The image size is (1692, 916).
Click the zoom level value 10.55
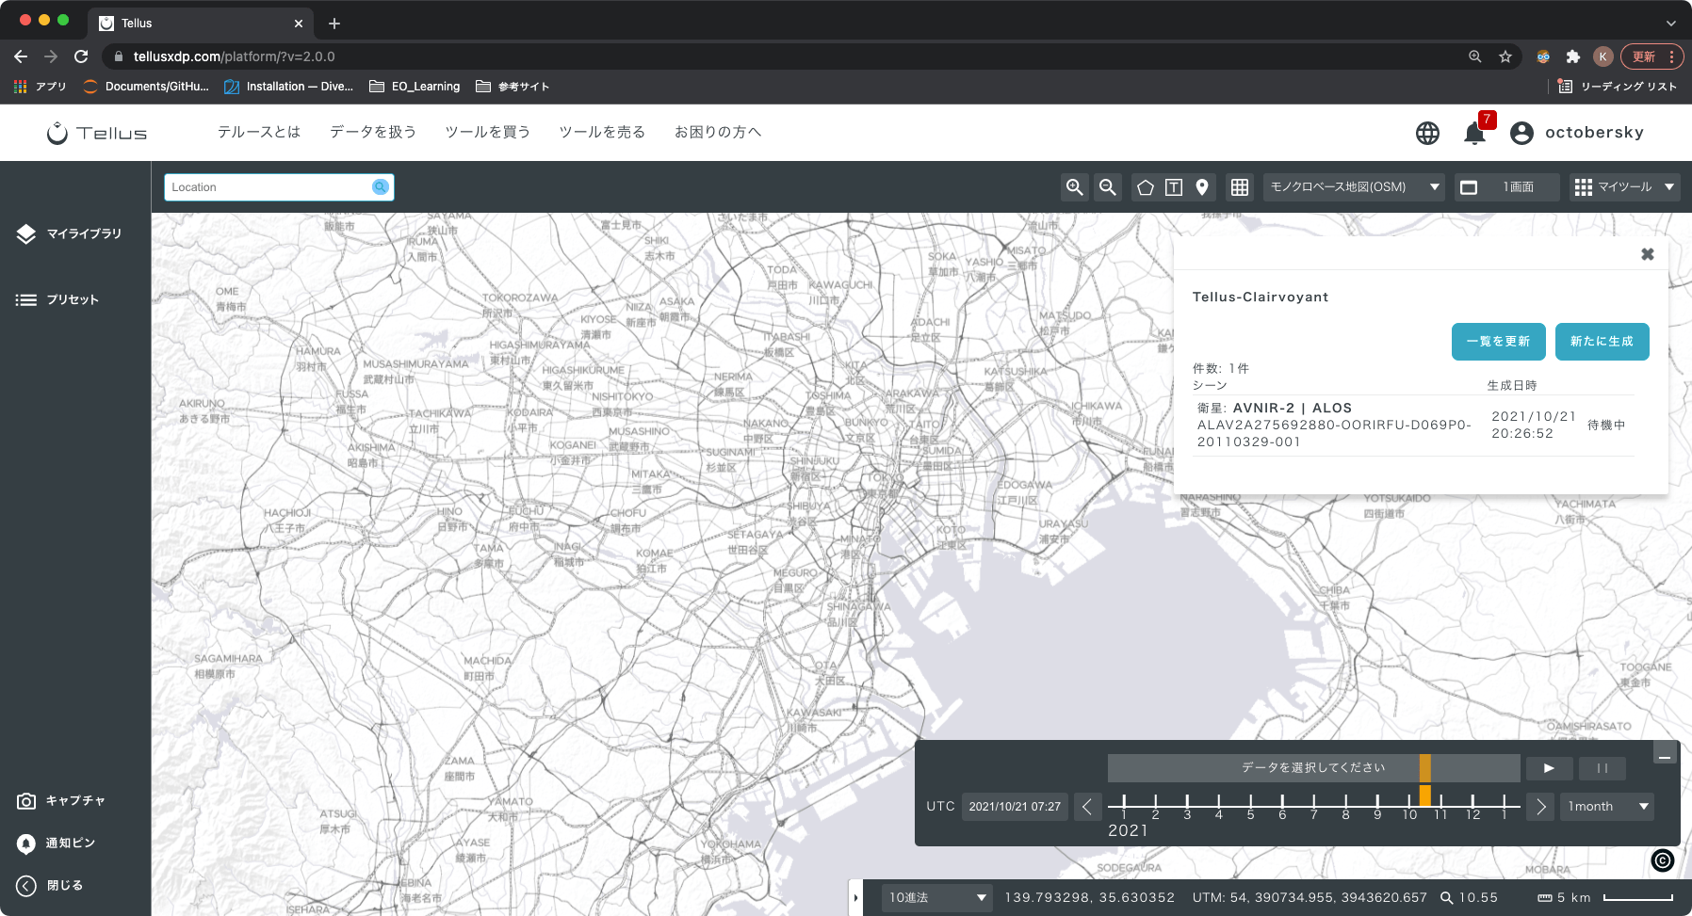[x=1478, y=898]
